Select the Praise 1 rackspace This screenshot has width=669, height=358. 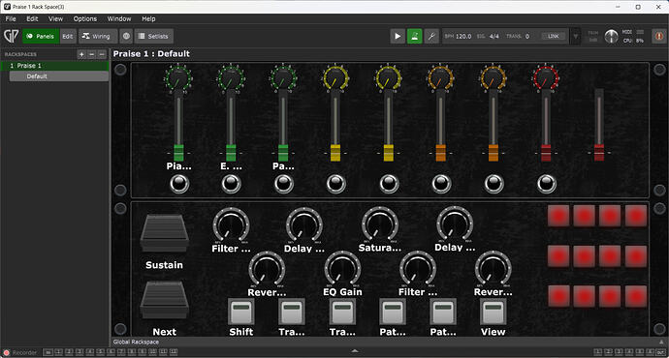tap(54, 66)
